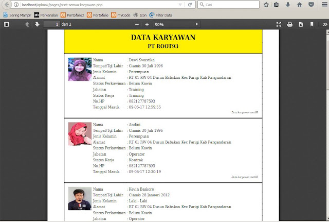The image size is (329, 222).
Task: Click Ciamis 28 Januari 2012 text
Action: [149, 195]
